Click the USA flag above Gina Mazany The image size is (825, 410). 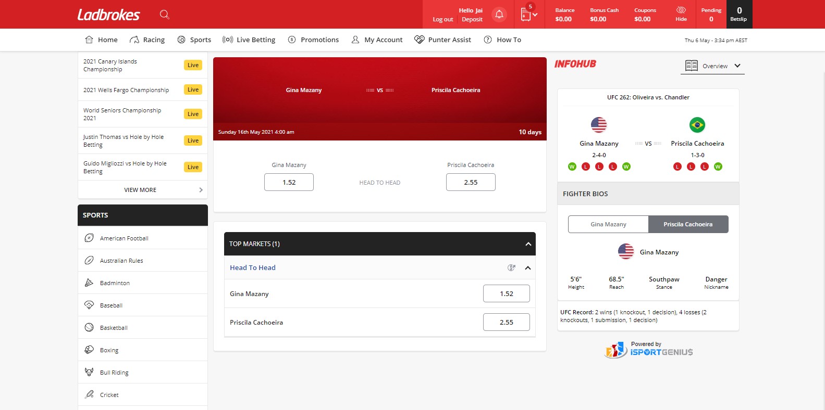tap(599, 125)
